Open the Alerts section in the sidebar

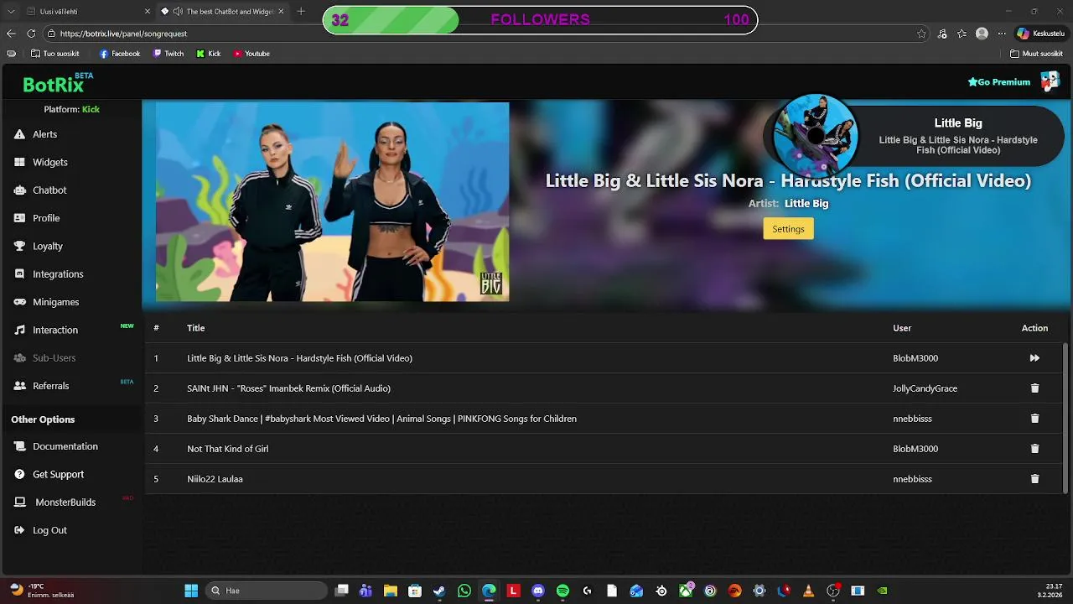pyautogui.click(x=44, y=134)
